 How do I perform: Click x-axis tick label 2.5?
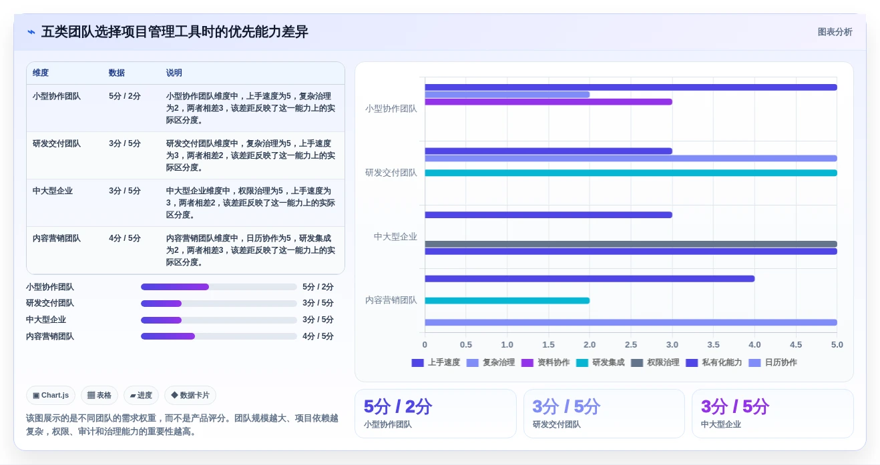point(631,345)
